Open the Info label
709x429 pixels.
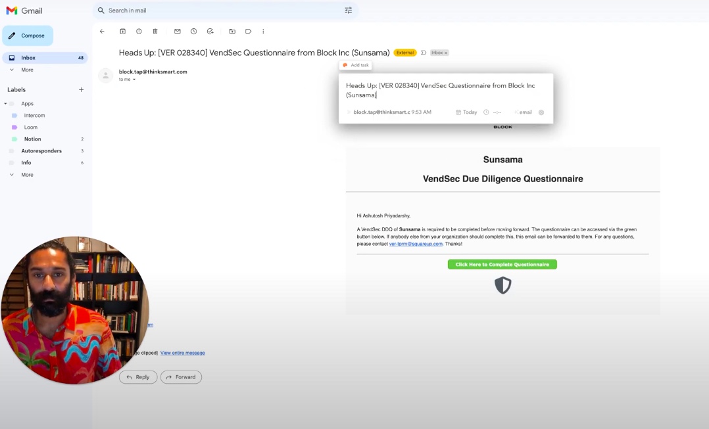26,162
